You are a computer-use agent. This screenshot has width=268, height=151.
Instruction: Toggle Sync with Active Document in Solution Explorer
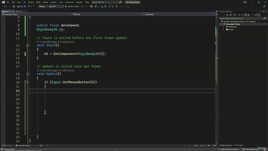239,15
